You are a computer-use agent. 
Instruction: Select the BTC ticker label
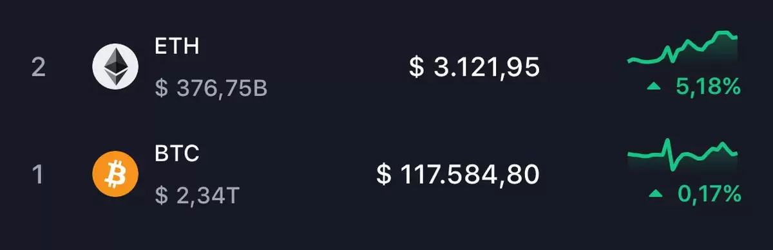click(177, 154)
